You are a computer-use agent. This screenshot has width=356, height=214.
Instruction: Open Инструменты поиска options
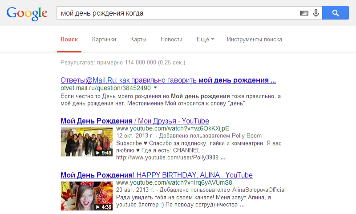tap(254, 40)
